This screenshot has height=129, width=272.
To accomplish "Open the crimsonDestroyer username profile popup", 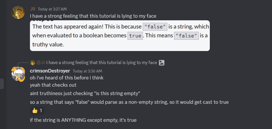I will pyautogui.click(x=49, y=71).
